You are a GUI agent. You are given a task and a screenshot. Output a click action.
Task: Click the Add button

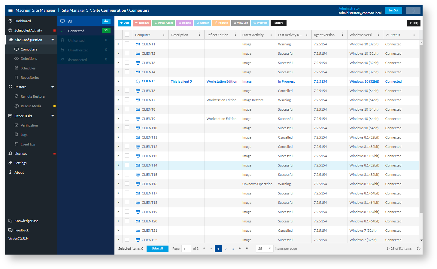pos(124,23)
